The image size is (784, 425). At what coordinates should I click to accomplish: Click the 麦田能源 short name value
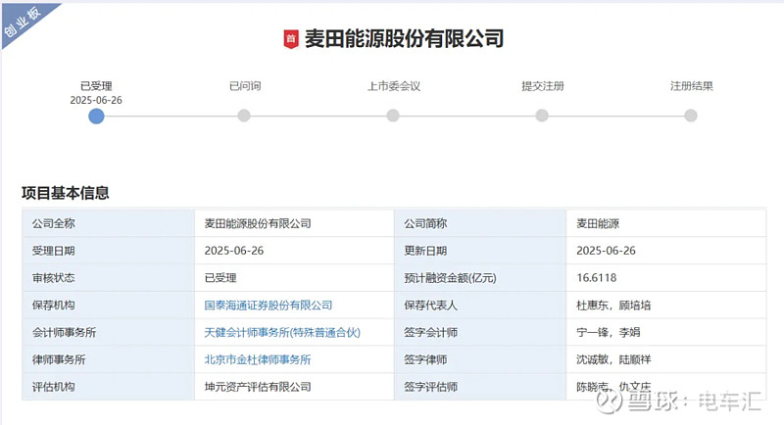click(598, 223)
